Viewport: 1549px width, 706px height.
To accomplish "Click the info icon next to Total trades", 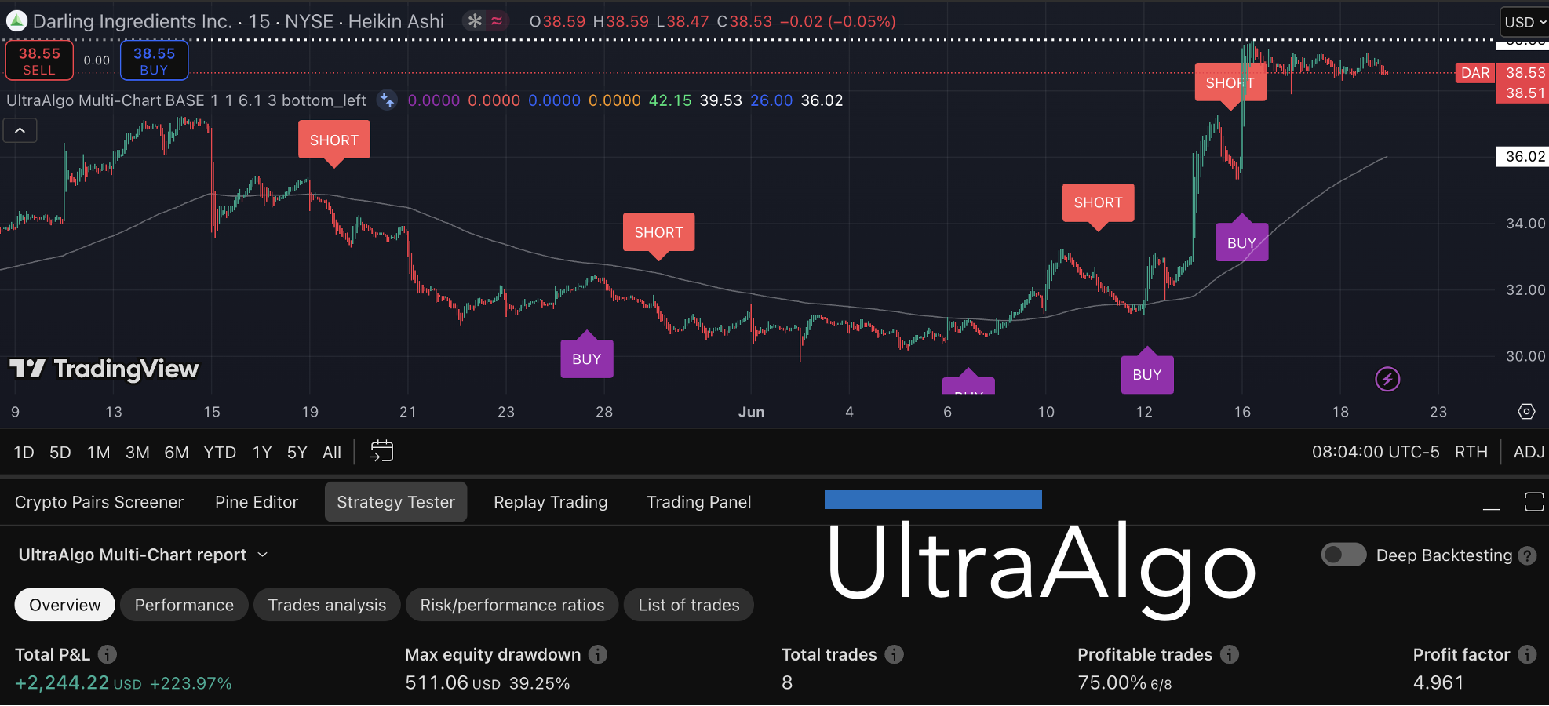I will coord(895,654).
